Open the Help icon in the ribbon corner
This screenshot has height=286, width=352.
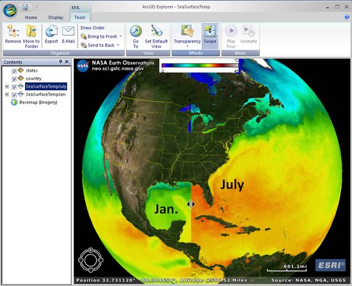pyautogui.click(x=347, y=17)
